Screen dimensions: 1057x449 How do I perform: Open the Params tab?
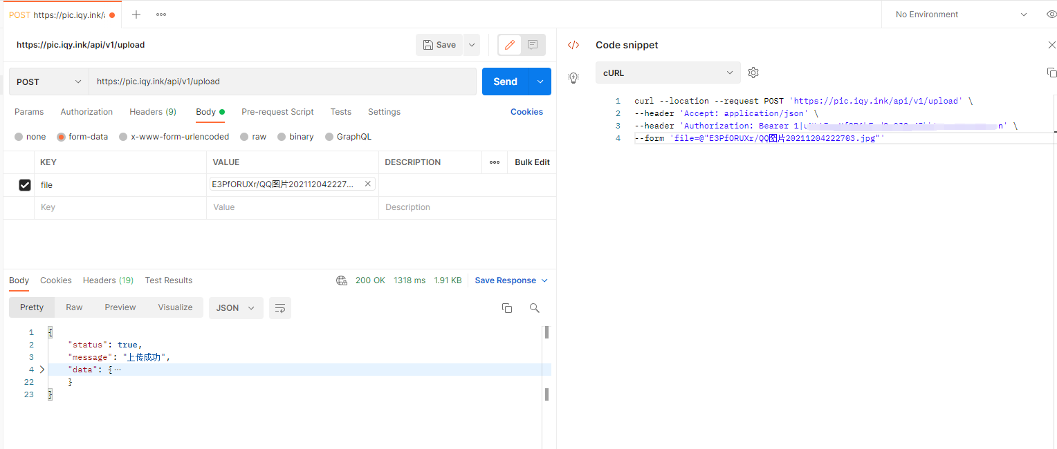coord(29,112)
